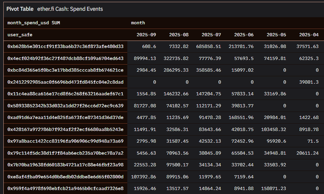Click the row label starting with 0x7b70ba1963
Screen dimensions: 324x194
pos(65,165)
